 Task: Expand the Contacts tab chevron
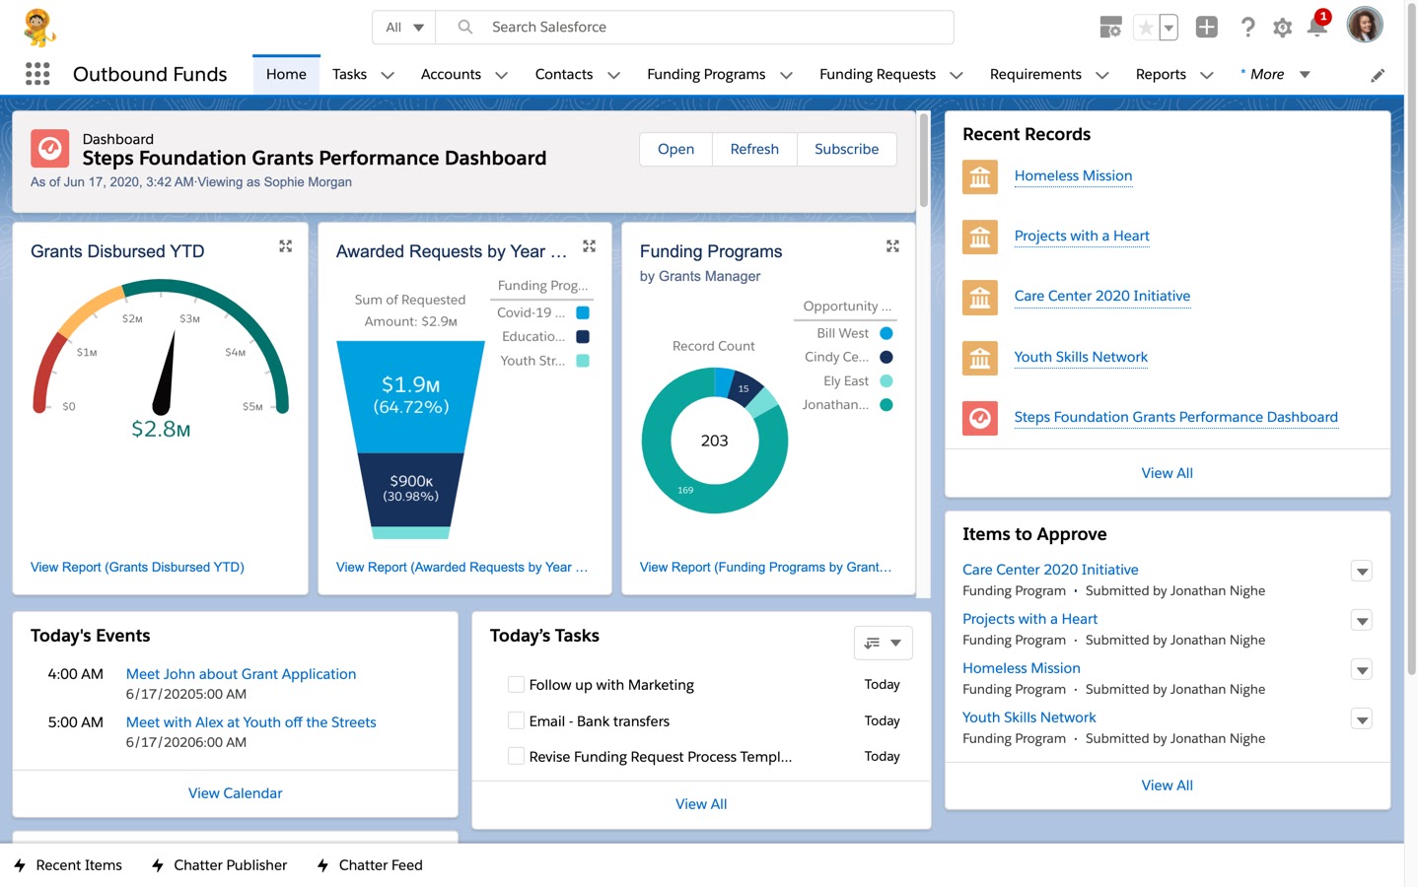pos(613,75)
